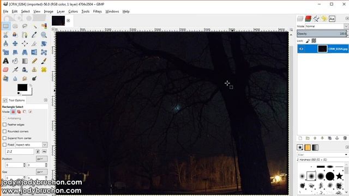Open the Fixed Aspect ratio dropdown
The height and width of the screenshot is (196, 349).
[32, 145]
